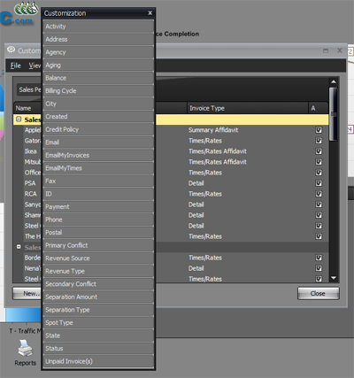Pick the Unpaid Invoice(s) field
Screen dimensions: 354x378
point(98,361)
